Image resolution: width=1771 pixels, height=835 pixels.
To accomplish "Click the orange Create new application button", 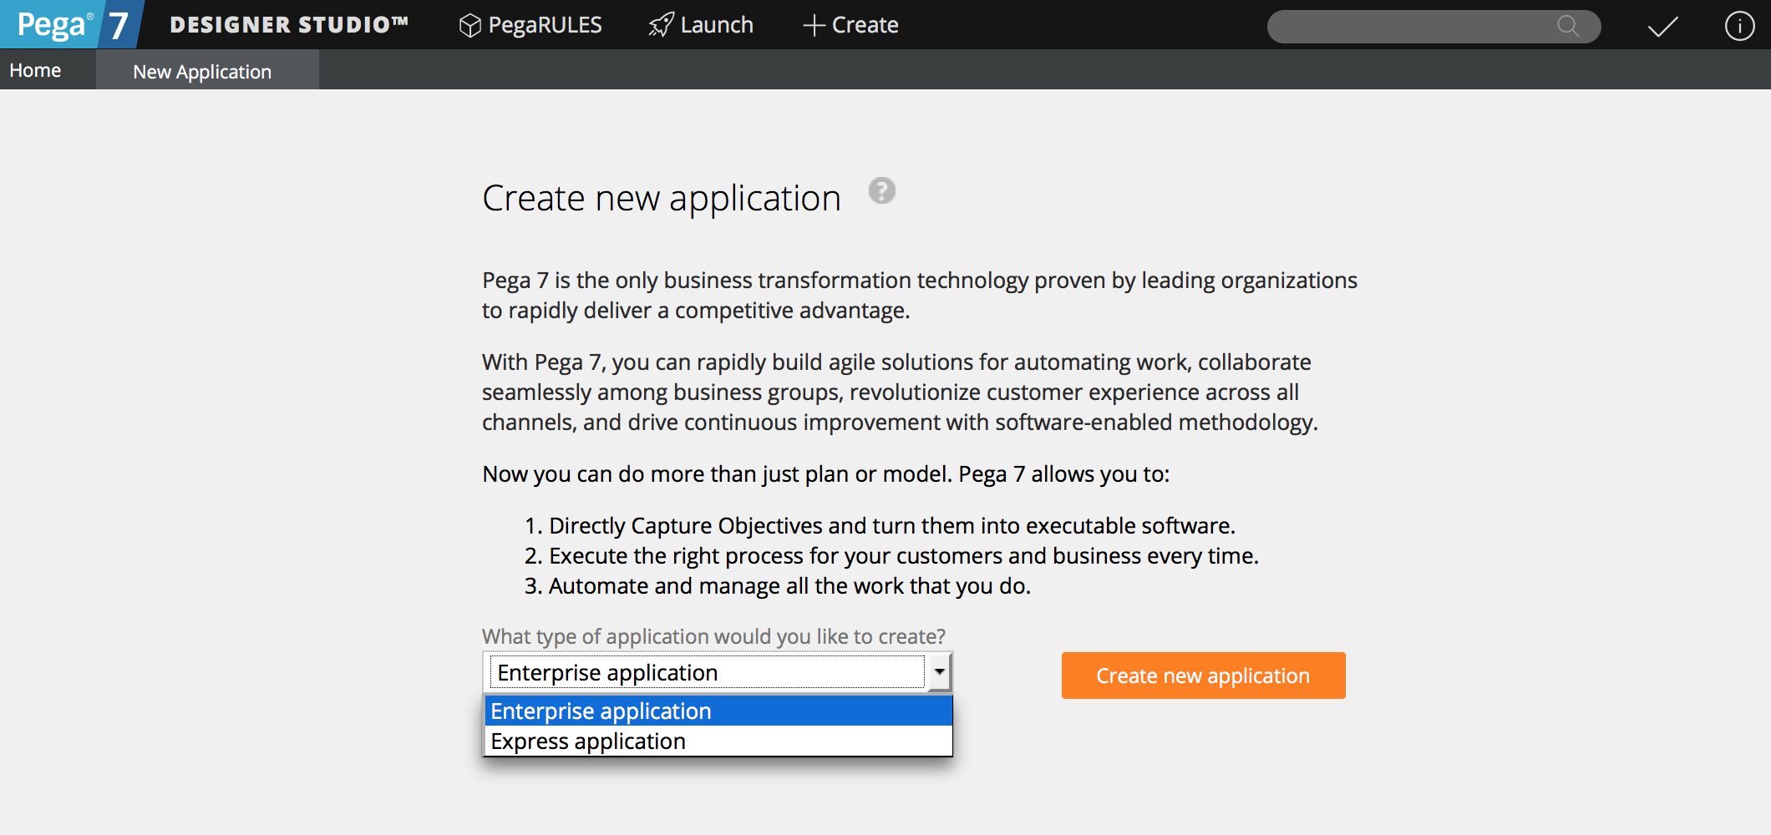I will point(1203,676).
